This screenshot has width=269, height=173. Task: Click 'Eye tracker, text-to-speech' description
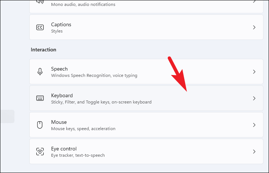pyautogui.click(x=78, y=155)
